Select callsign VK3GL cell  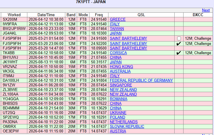tap(14, 71)
